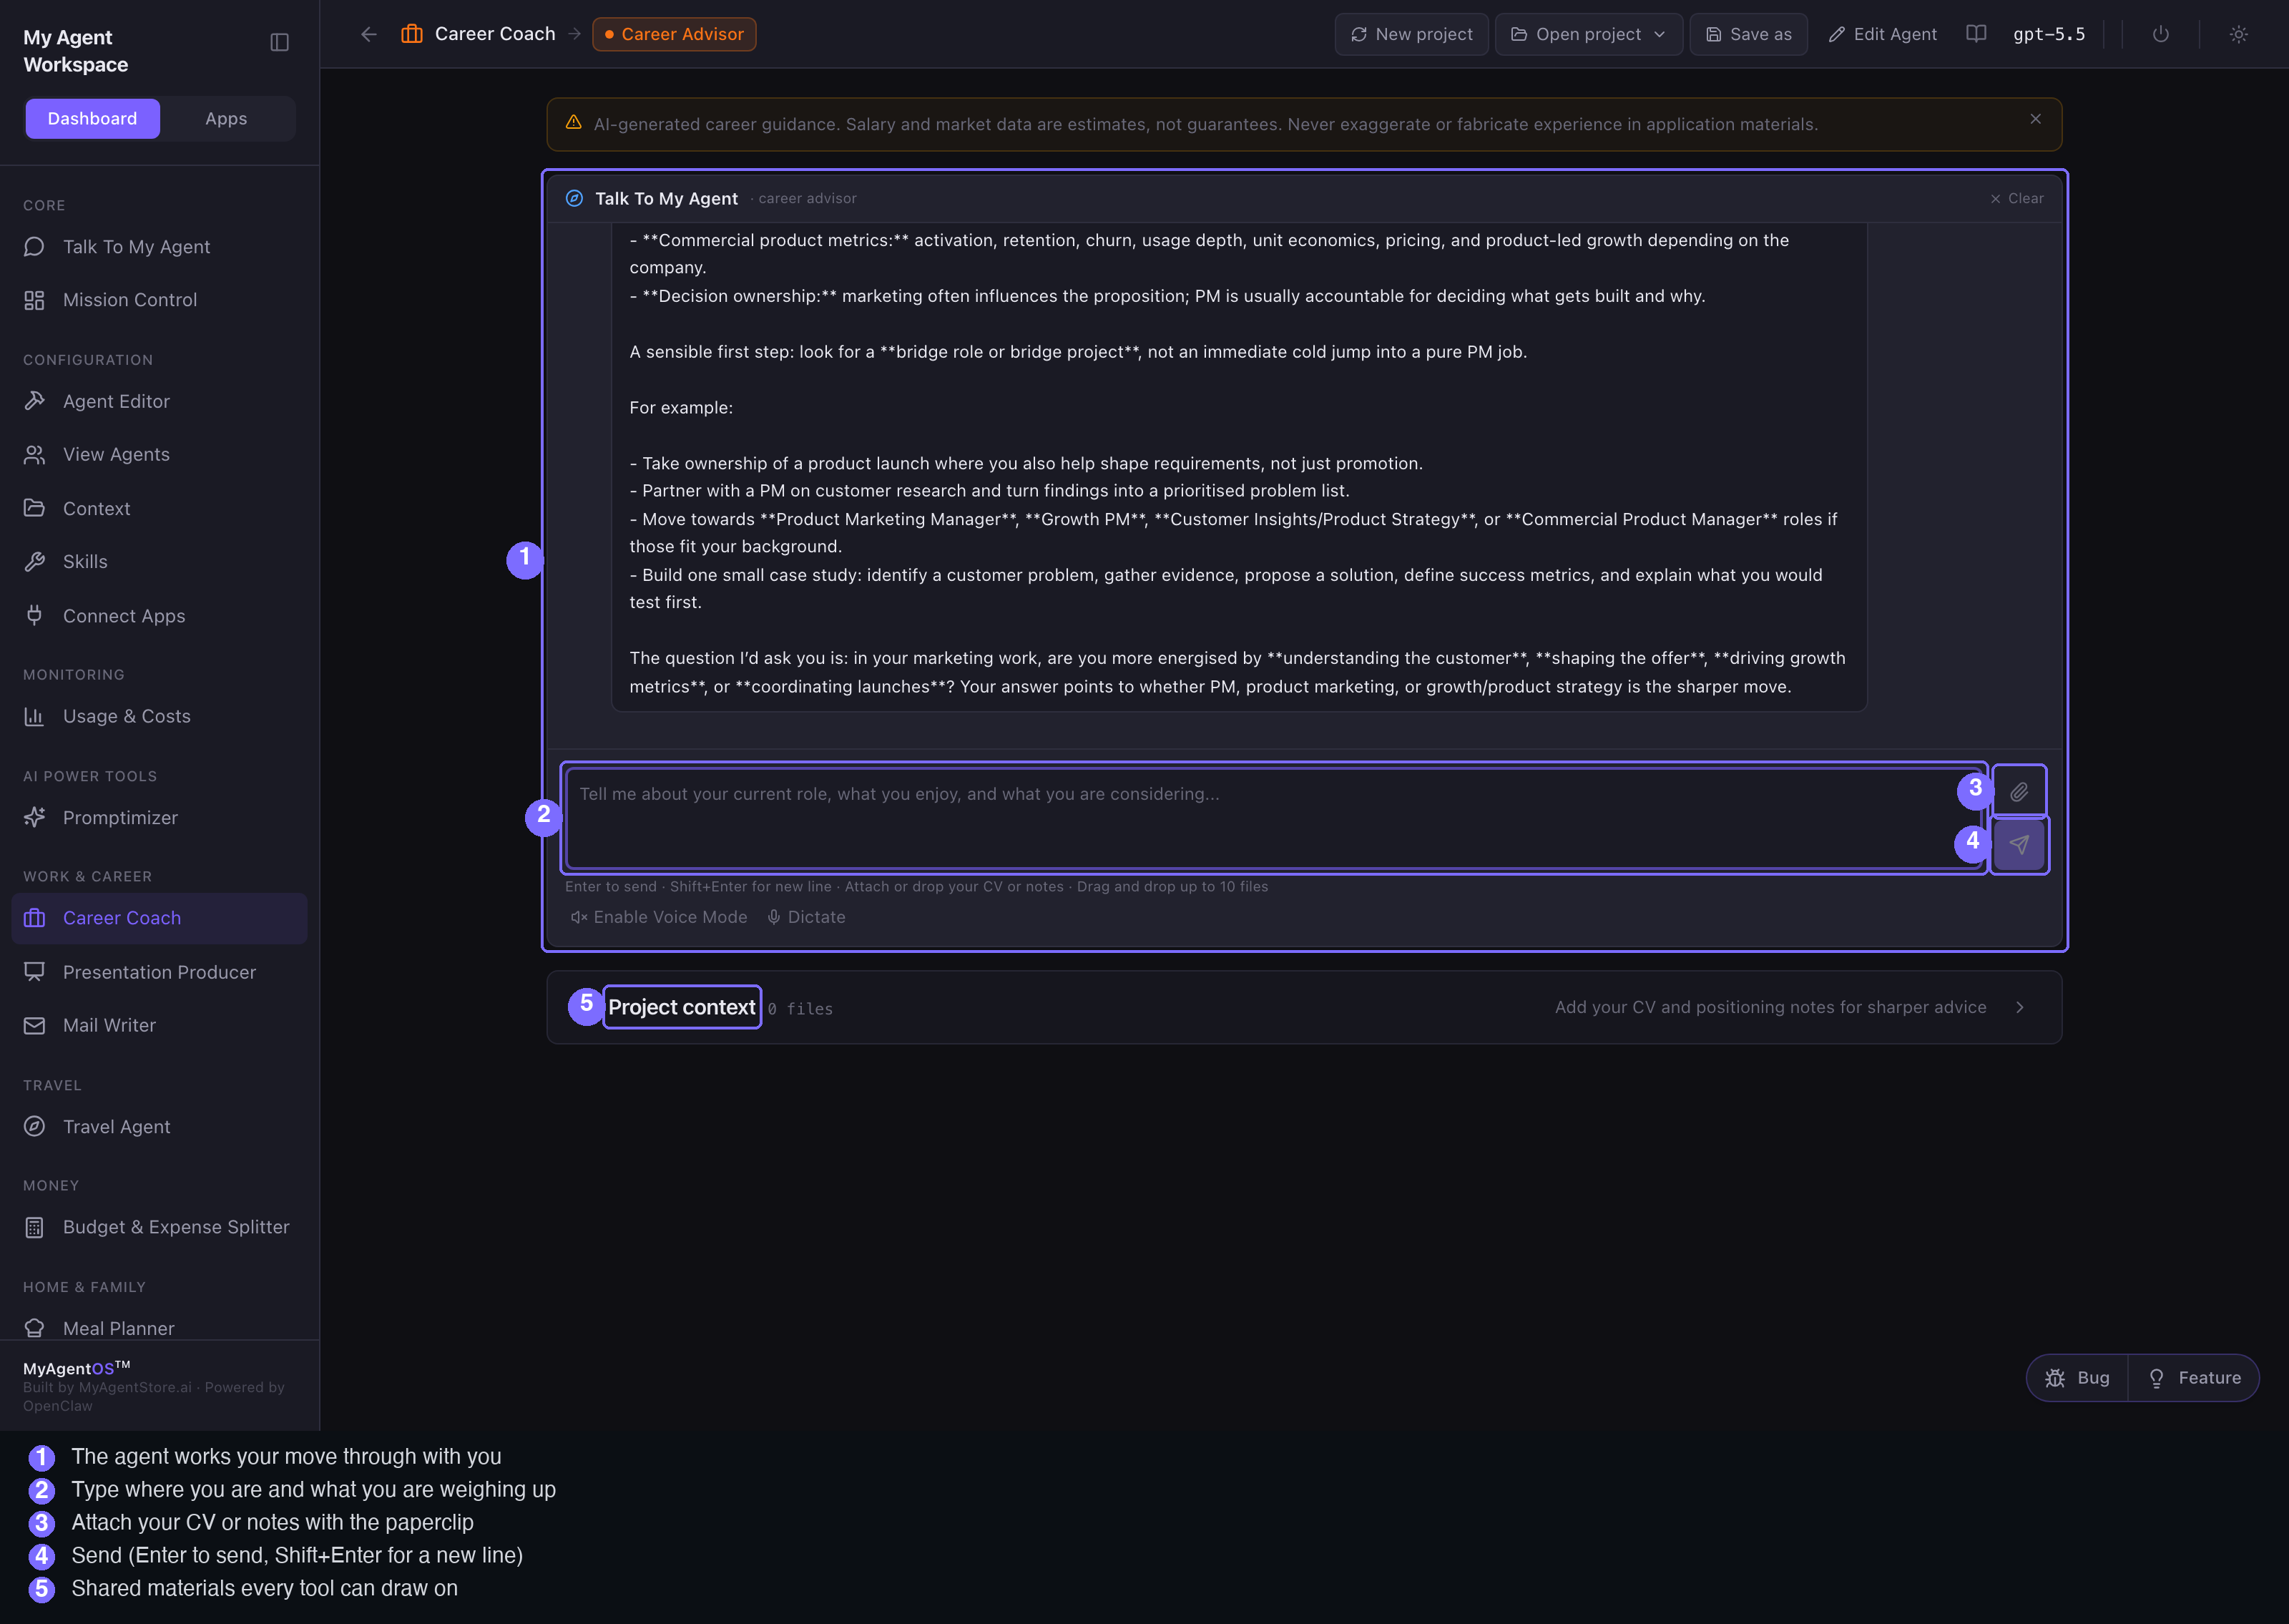Screen dimensions: 2289x1624
Task: Clear the career advisor chat
Action: (x=2017, y=198)
